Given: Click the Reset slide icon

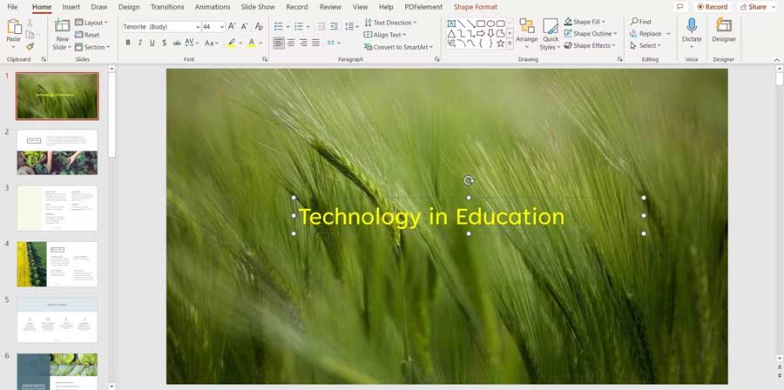Looking at the screenshot, I should [x=79, y=35].
